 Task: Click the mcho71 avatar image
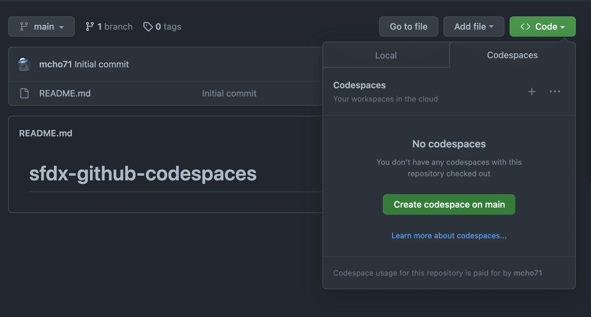(25, 64)
